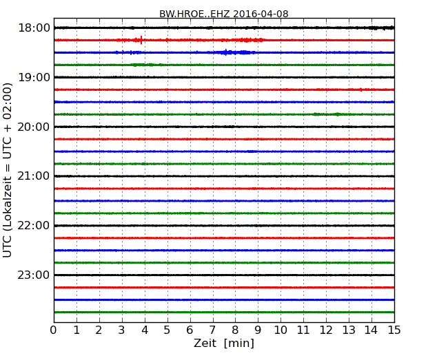Click the "20:00" time tick label
The image size is (448, 358).
click(34, 127)
